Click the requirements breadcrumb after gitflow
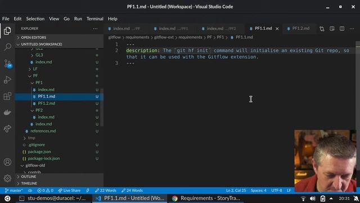Screen dimensions: 360x203 click(137, 37)
